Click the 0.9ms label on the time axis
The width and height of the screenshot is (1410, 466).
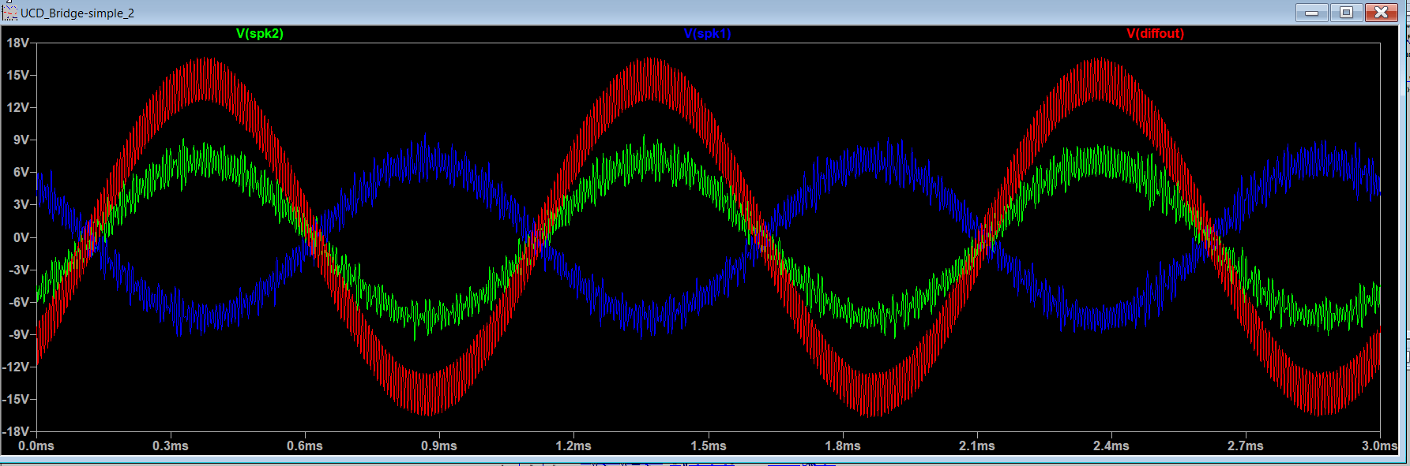click(439, 446)
